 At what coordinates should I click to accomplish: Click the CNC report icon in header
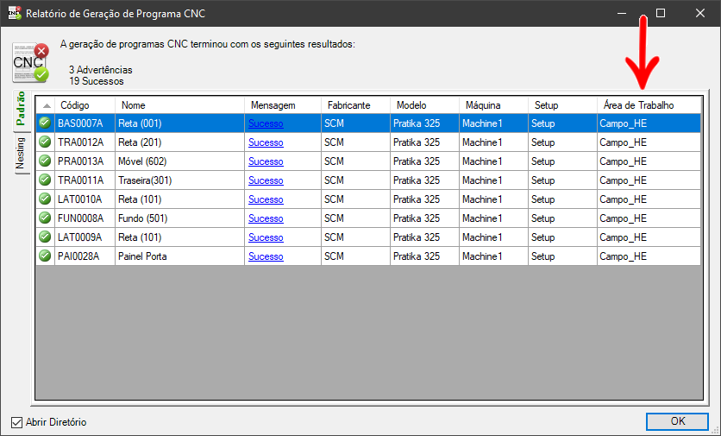tap(30, 63)
